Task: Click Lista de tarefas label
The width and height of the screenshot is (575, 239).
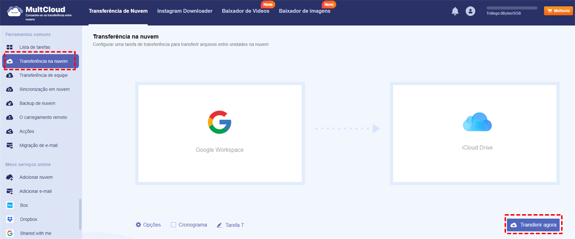Action: pos(34,47)
